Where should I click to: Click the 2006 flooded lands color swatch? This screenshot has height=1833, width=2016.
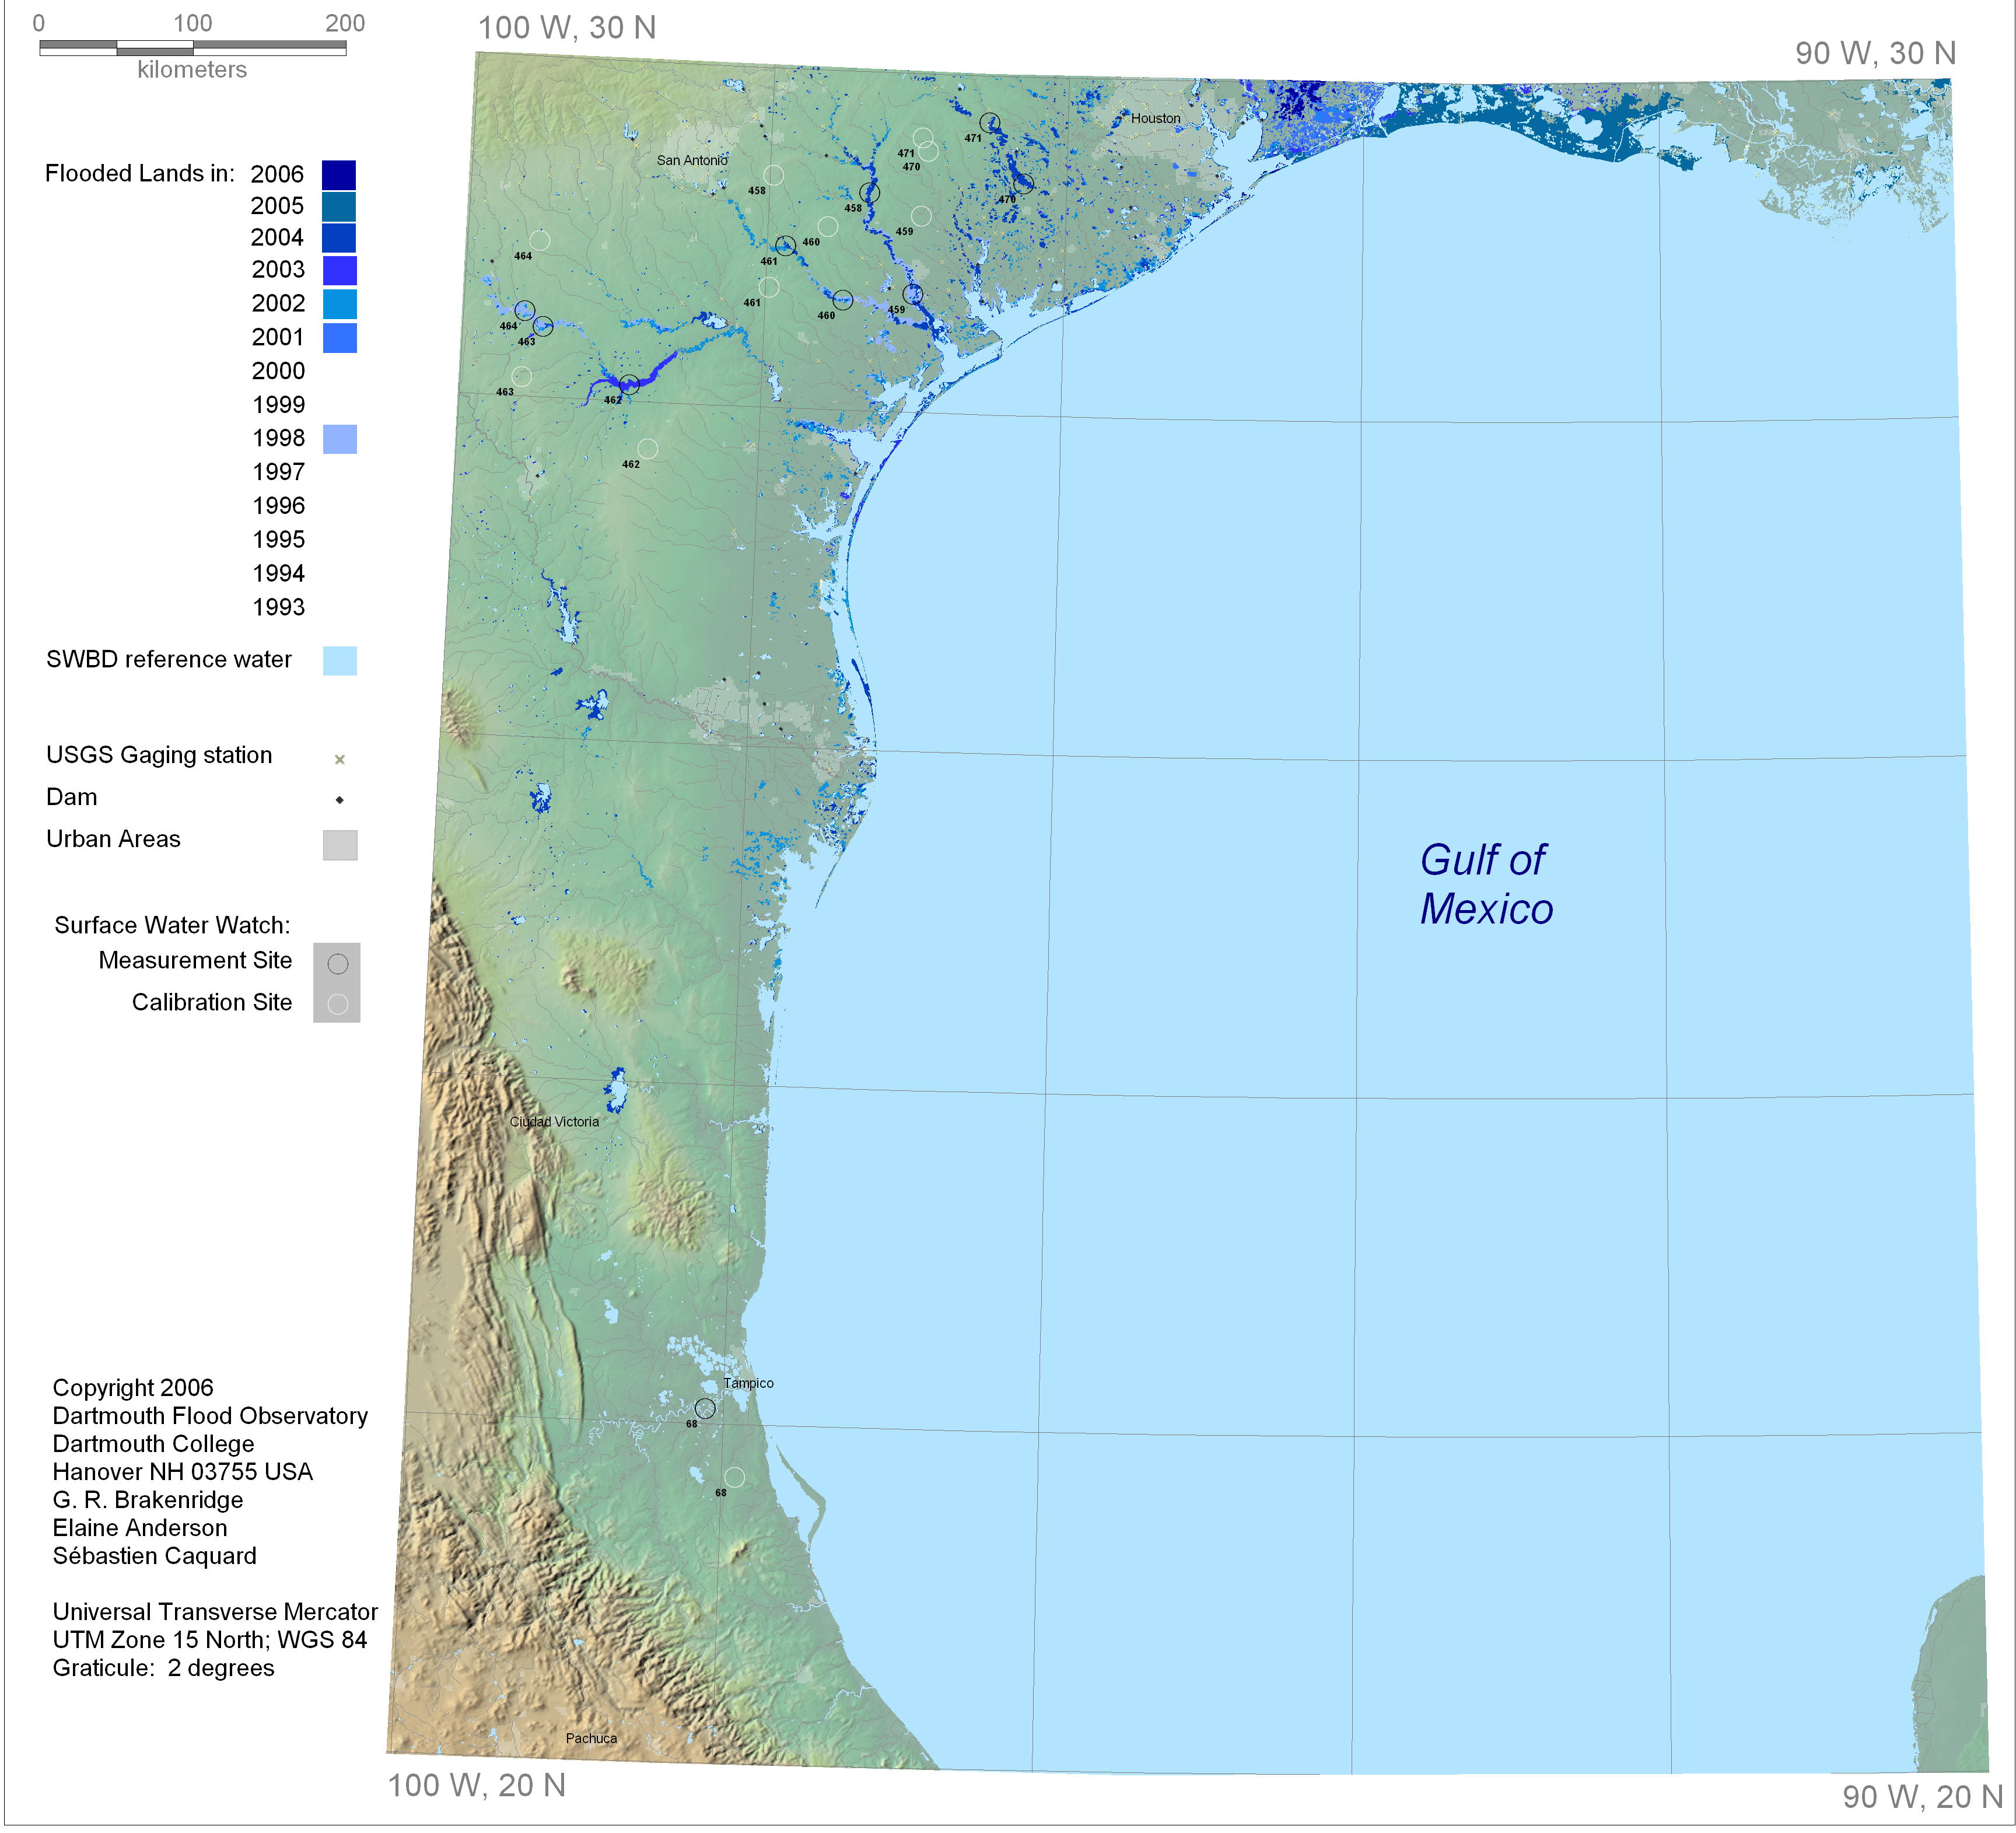[x=339, y=175]
